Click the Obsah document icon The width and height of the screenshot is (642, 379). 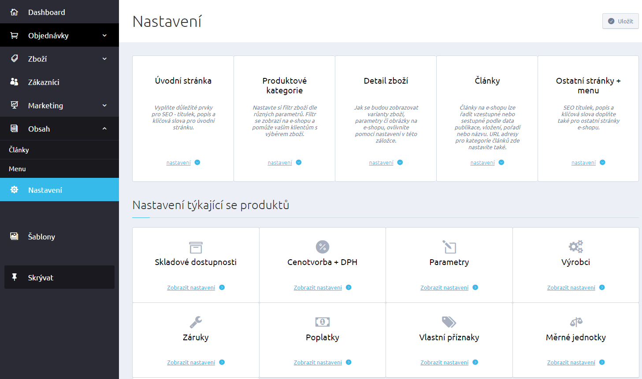pyautogui.click(x=14, y=129)
